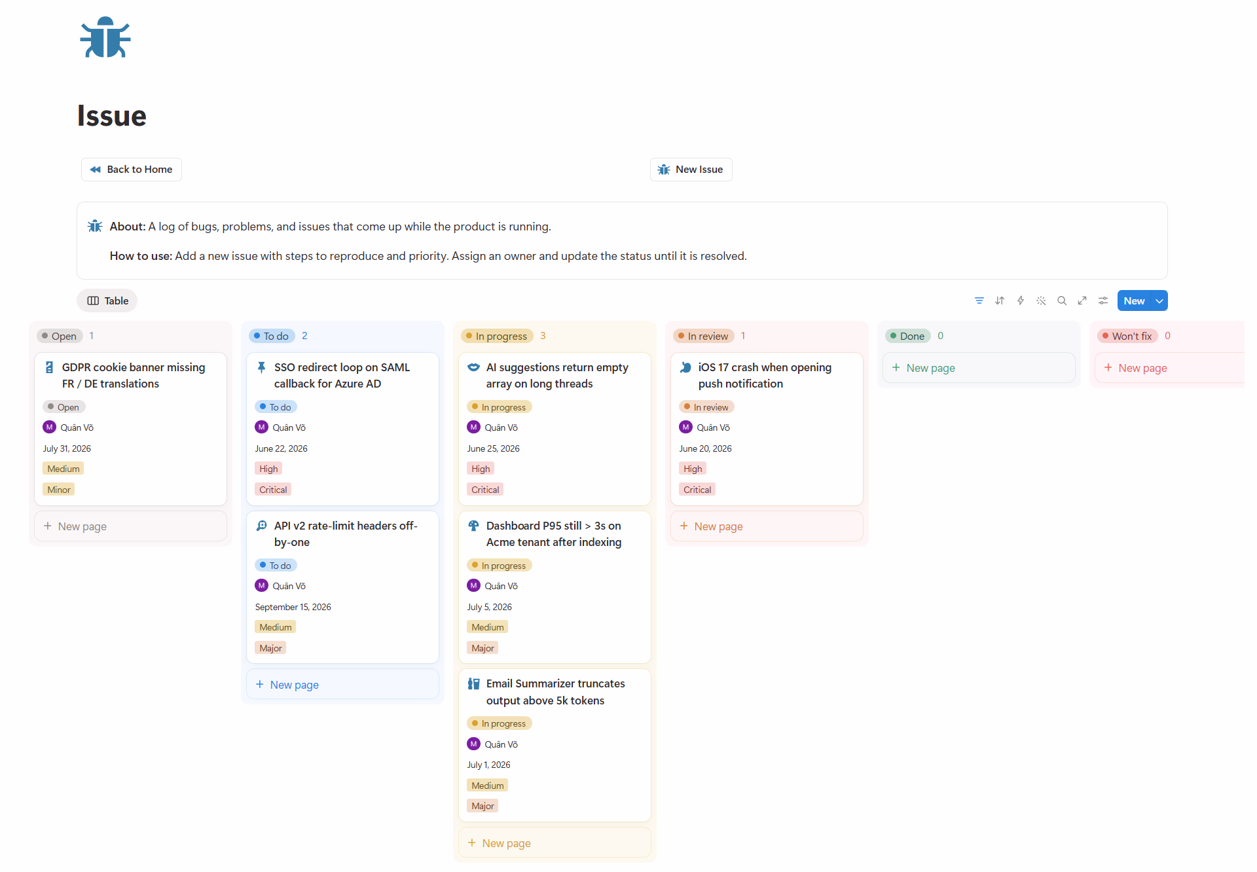This screenshot has width=1257, height=872.
Task: Click the New Issue button
Action: click(691, 170)
